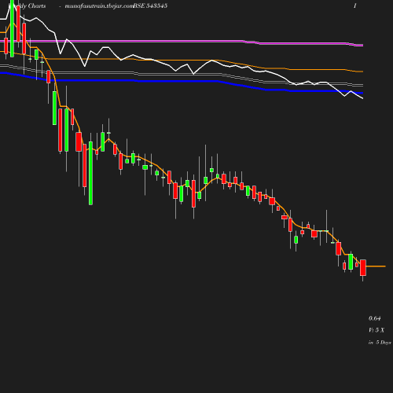This screenshot has width=393, height=393.
Task: Click the 'Daily Charts' title text
Action: [28, 6]
